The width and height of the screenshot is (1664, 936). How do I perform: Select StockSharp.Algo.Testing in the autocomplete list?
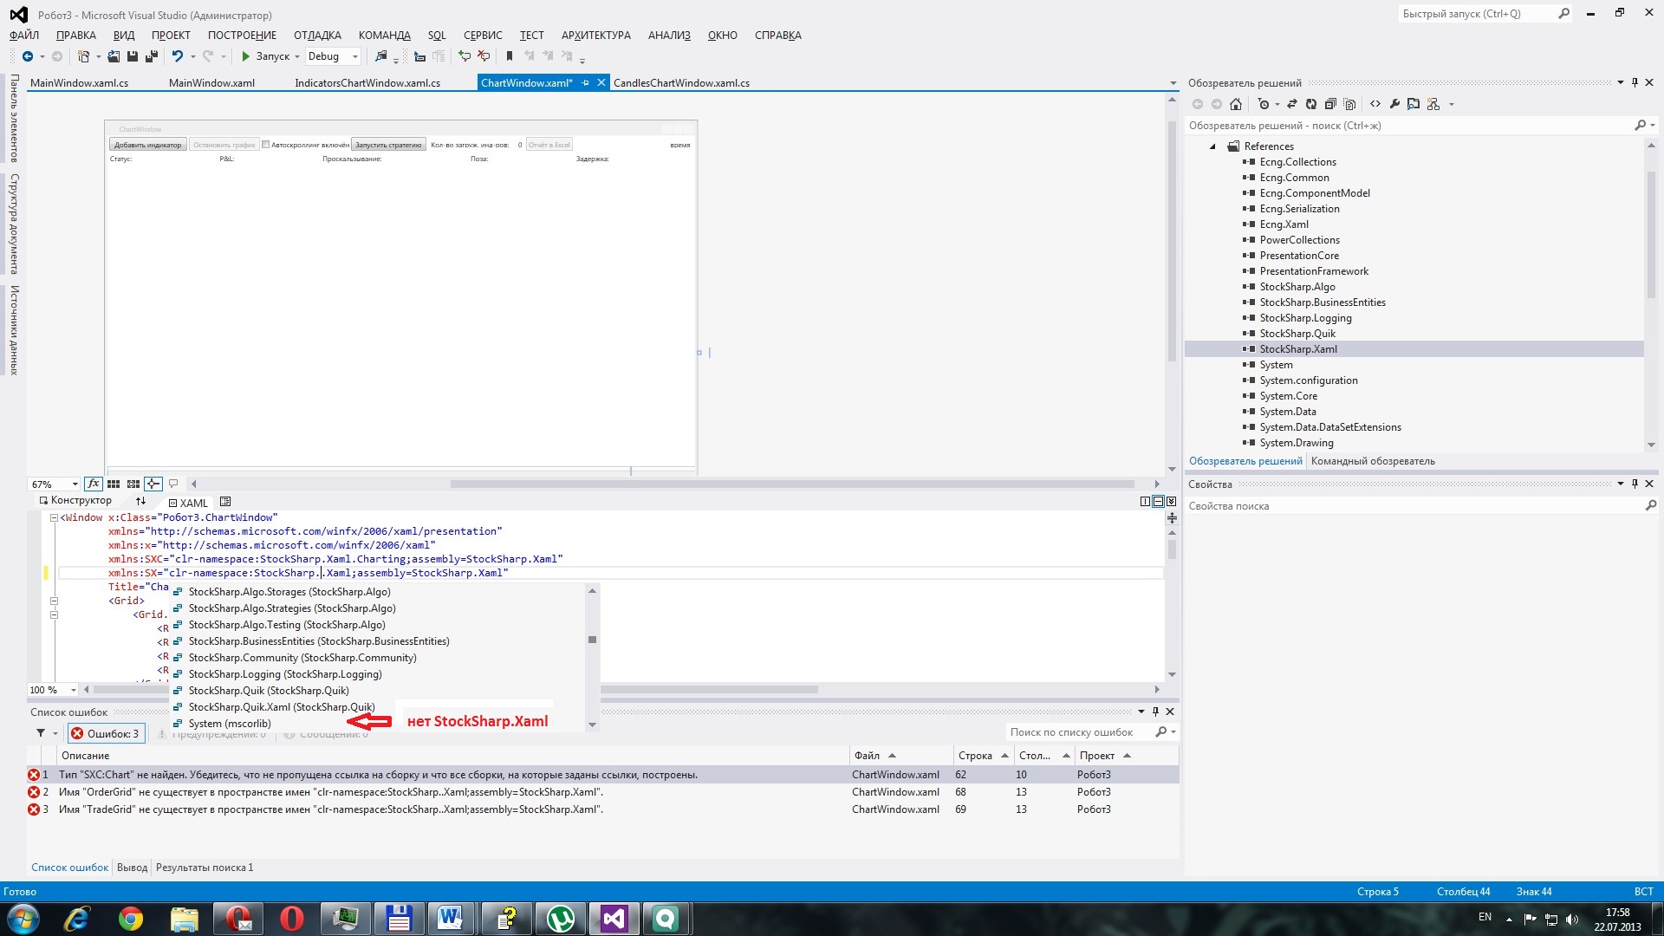[x=287, y=625]
